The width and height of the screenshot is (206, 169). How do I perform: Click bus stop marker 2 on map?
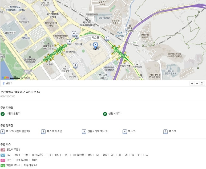pyautogui.click(x=77, y=36)
